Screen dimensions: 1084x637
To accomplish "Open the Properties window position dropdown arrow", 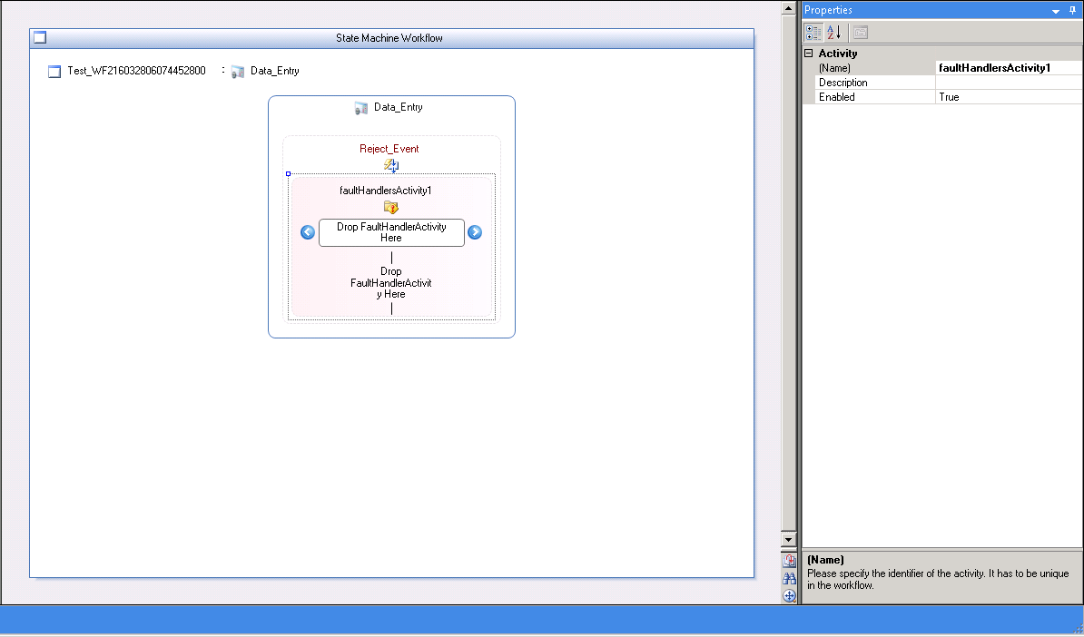I will pos(1056,11).
